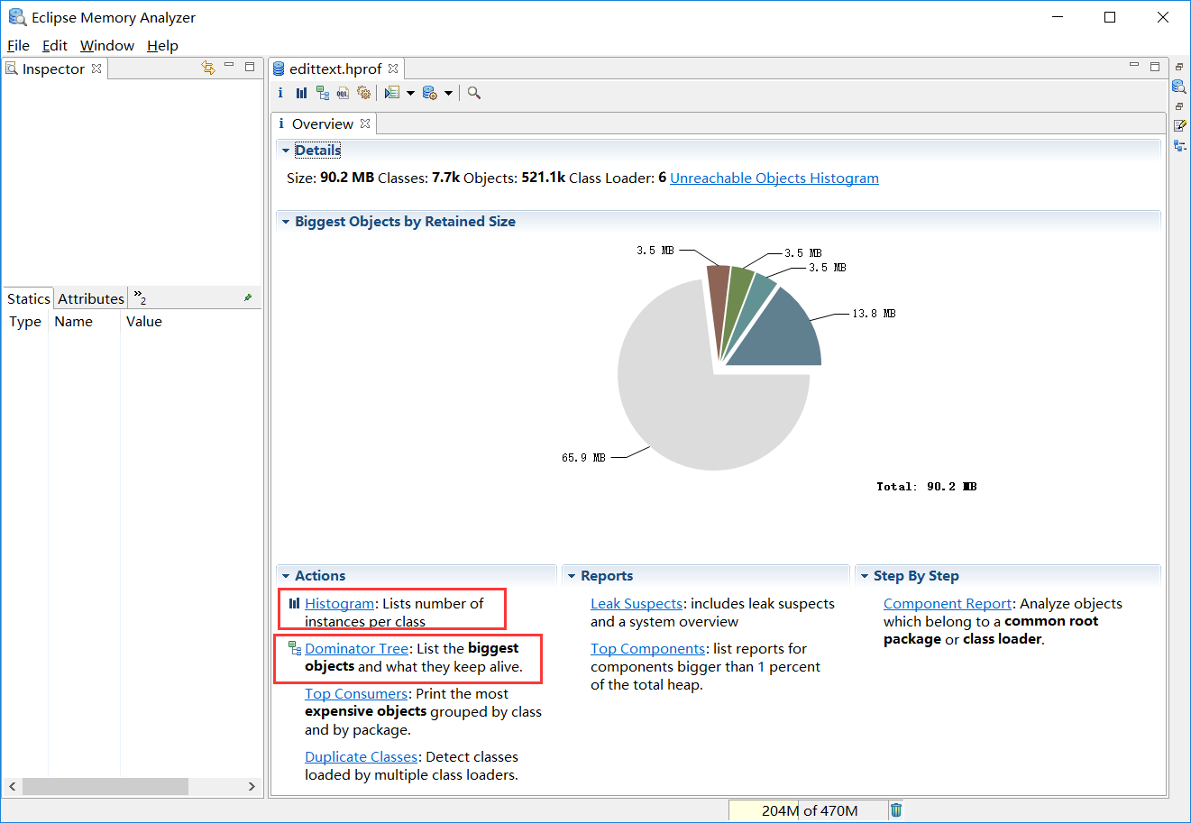Click the Inspector scrollbar left arrow
1191x823 pixels.
(12, 786)
